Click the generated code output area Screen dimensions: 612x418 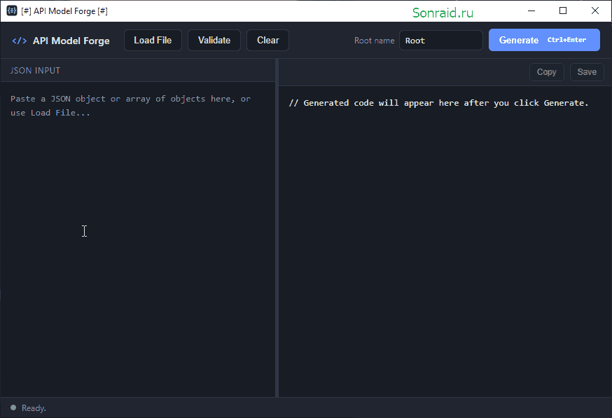[x=445, y=241]
